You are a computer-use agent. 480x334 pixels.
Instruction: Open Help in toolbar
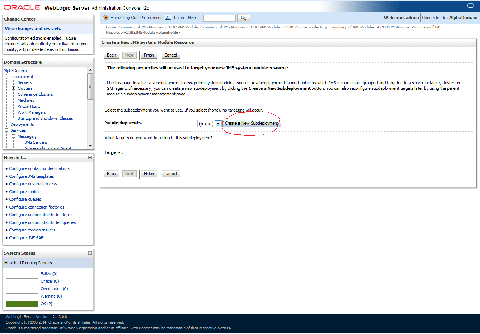coord(192,18)
